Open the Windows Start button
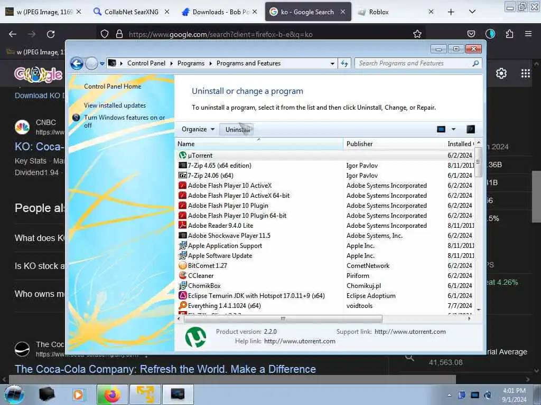The width and height of the screenshot is (541, 405). 14,394
